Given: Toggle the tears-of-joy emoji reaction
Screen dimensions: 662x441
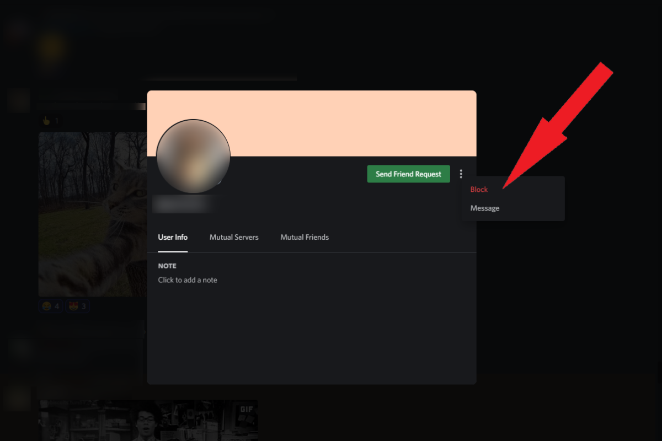Looking at the screenshot, I should click(x=50, y=305).
